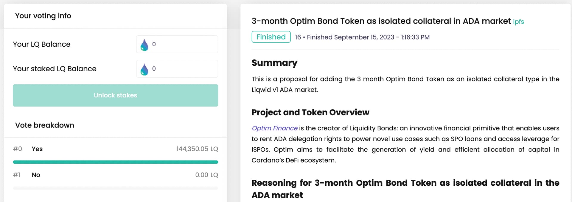Select the Your voting info header
The width and height of the screenshot is (572, 202).
coord(43,16)
